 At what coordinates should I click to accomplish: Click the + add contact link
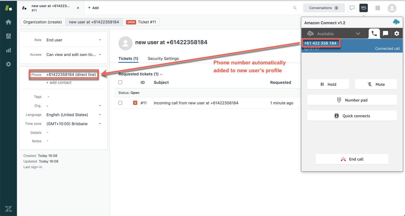point(59,82)
